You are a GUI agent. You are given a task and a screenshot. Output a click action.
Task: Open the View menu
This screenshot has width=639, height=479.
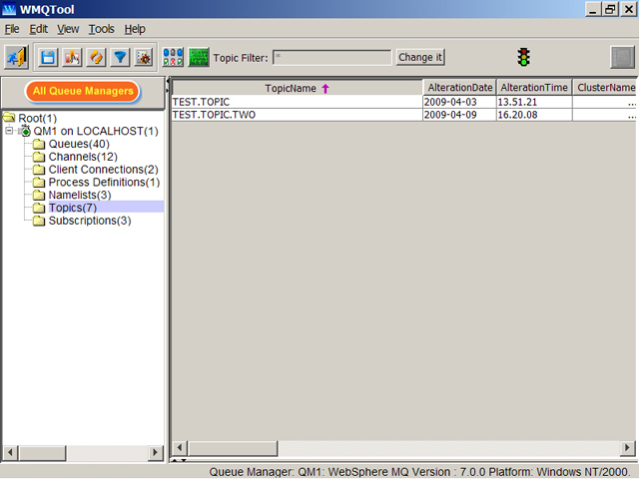[68, 29]
